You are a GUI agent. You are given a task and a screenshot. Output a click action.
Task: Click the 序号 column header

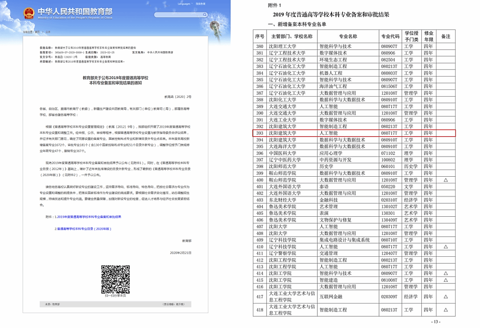(x=260, y=36)
